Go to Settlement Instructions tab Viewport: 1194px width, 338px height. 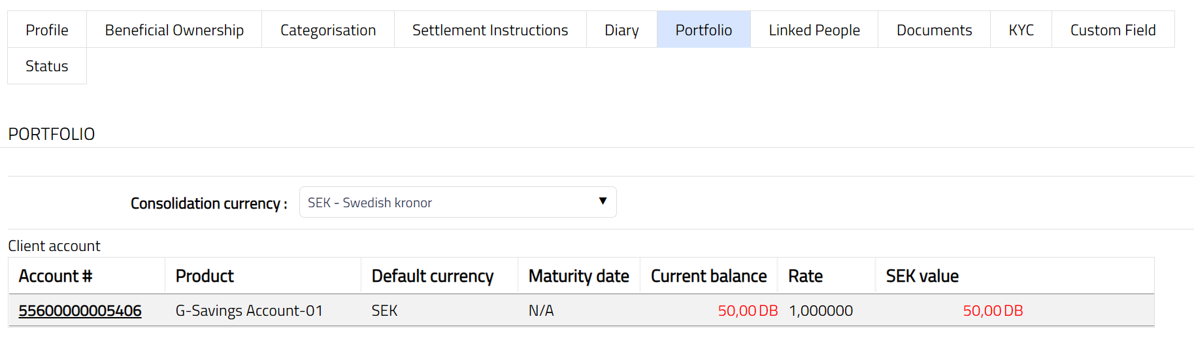click(490, 30)
